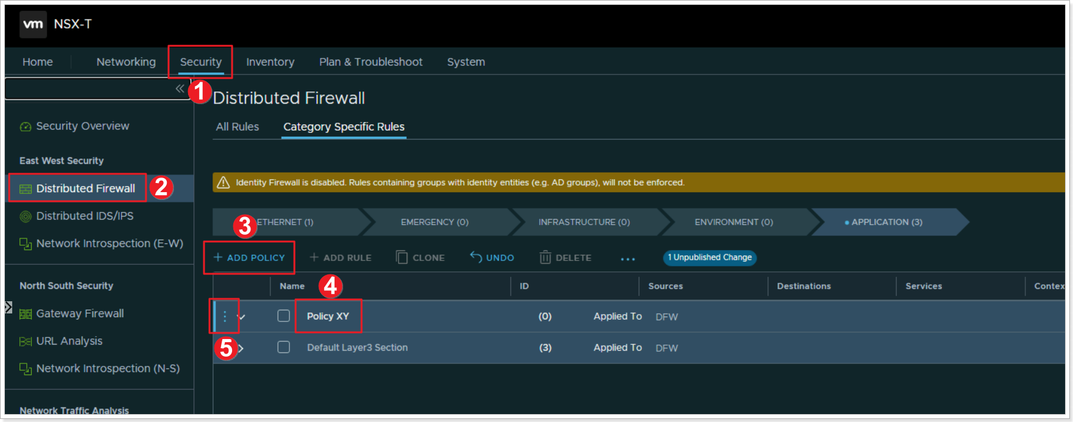This screenshot has width=1073, height=422.
Task: Select the Distributed Firewall sidebar icon
Action: tap(25, 189)
